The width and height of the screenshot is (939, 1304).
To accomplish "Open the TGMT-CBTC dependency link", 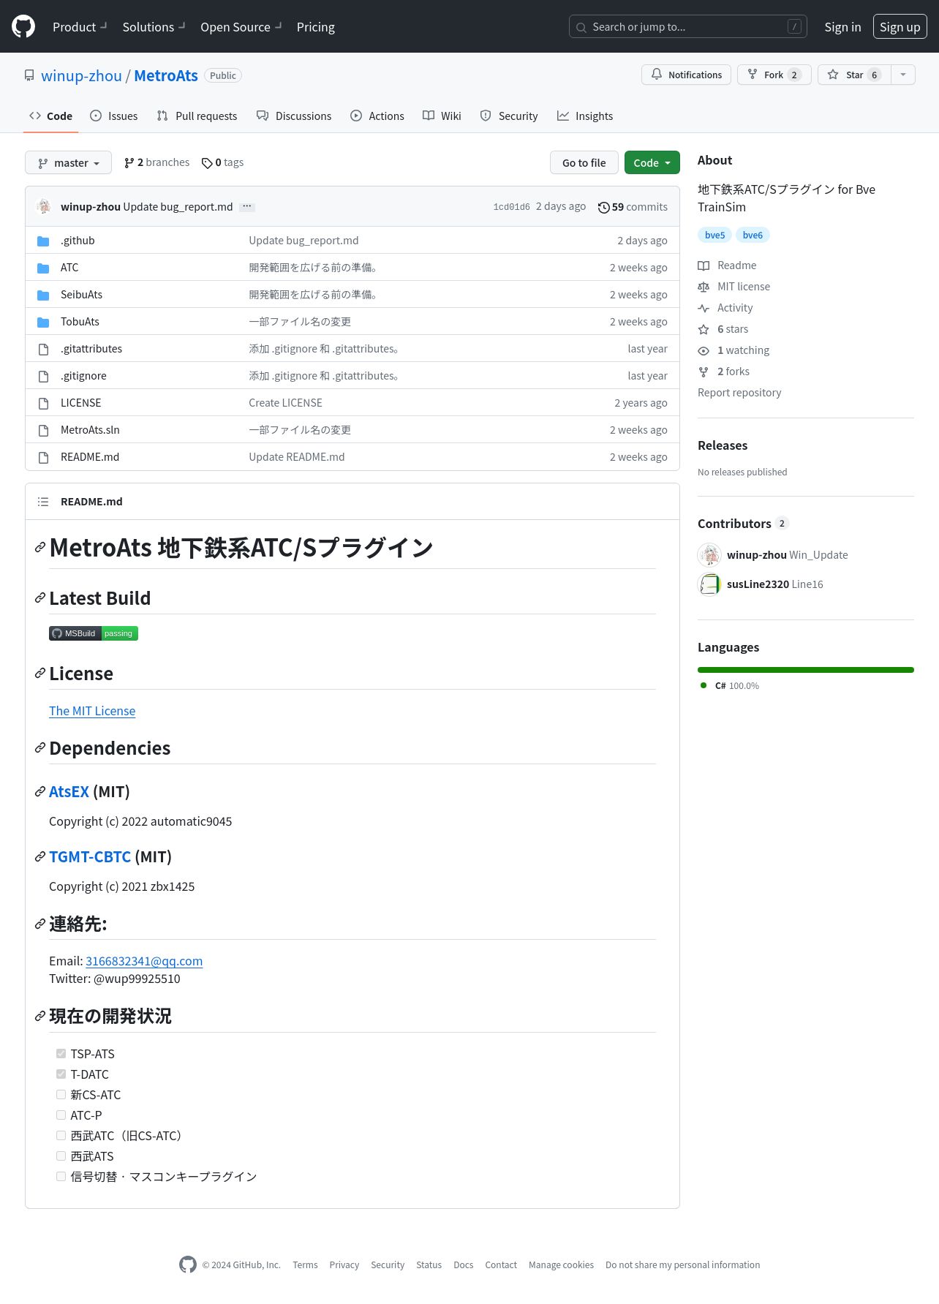I will pyautogui.click(x=90, y=856).
